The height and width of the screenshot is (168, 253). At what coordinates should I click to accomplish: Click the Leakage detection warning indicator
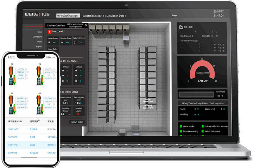(x=203, y=126)
